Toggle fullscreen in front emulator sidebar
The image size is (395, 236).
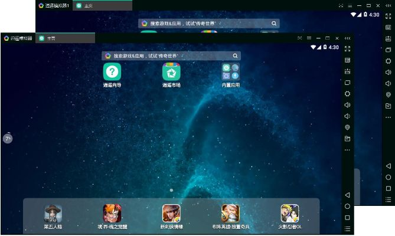click(x=347, y=48)
